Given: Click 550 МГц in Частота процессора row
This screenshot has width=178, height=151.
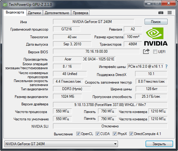Looking at the screenshot, I should [62, 111].
